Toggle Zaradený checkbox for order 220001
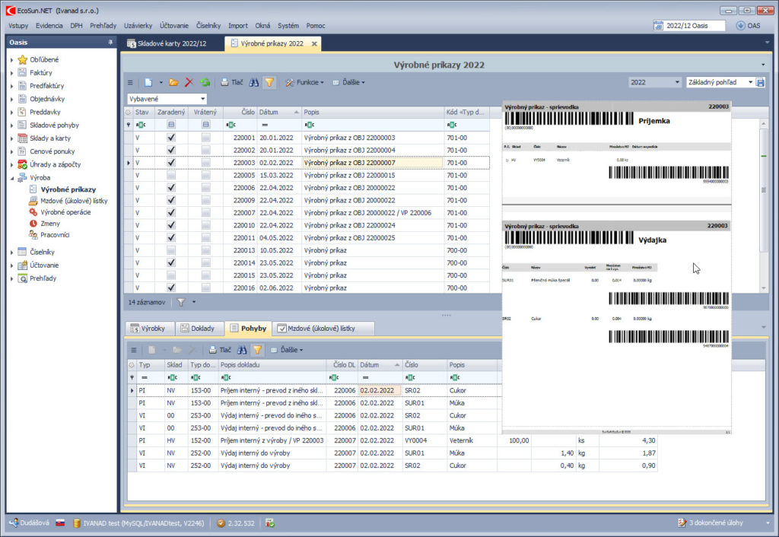The width and height of the screenshot is (779, 537). pos(171,138)
